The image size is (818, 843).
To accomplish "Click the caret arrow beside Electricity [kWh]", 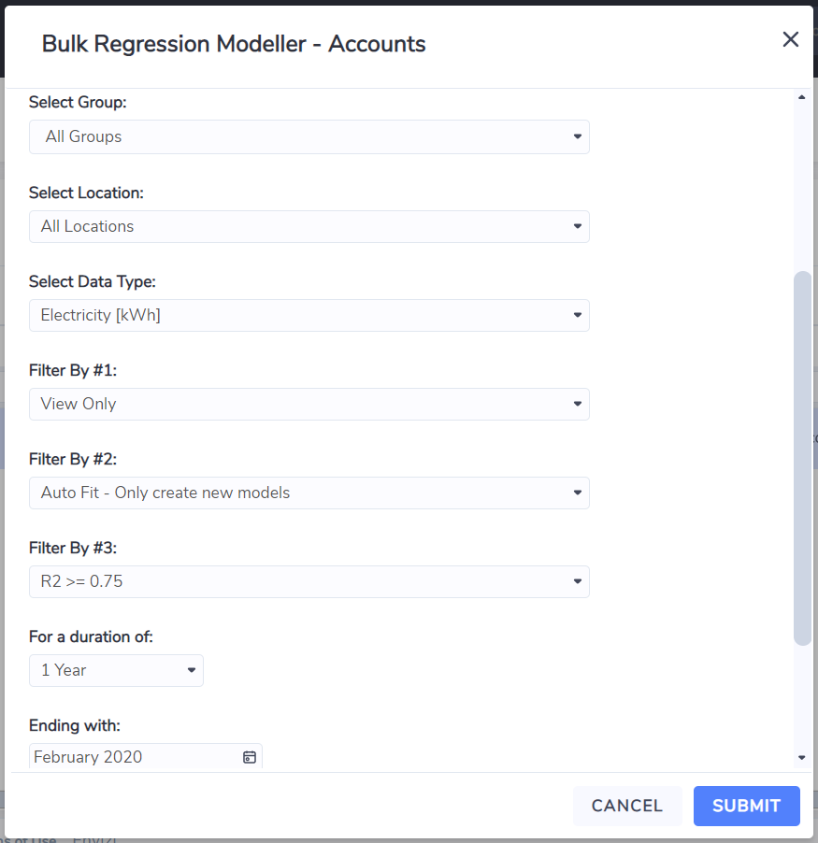I will 577,315.
